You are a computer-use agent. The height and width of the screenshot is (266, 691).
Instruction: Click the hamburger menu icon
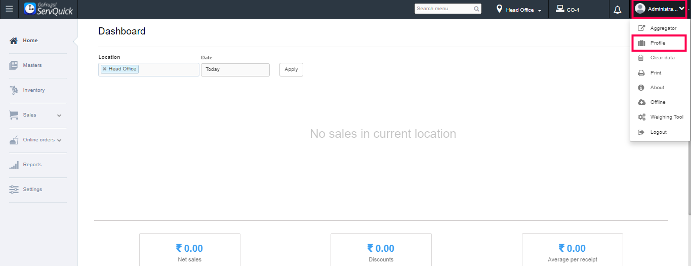(9, 9)
